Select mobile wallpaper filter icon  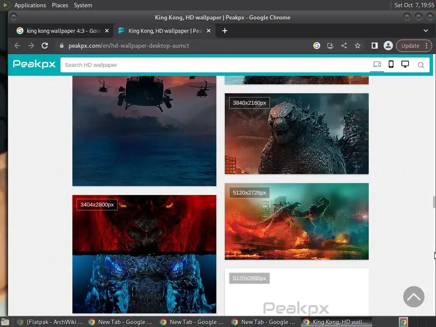[x=391, y=64]
